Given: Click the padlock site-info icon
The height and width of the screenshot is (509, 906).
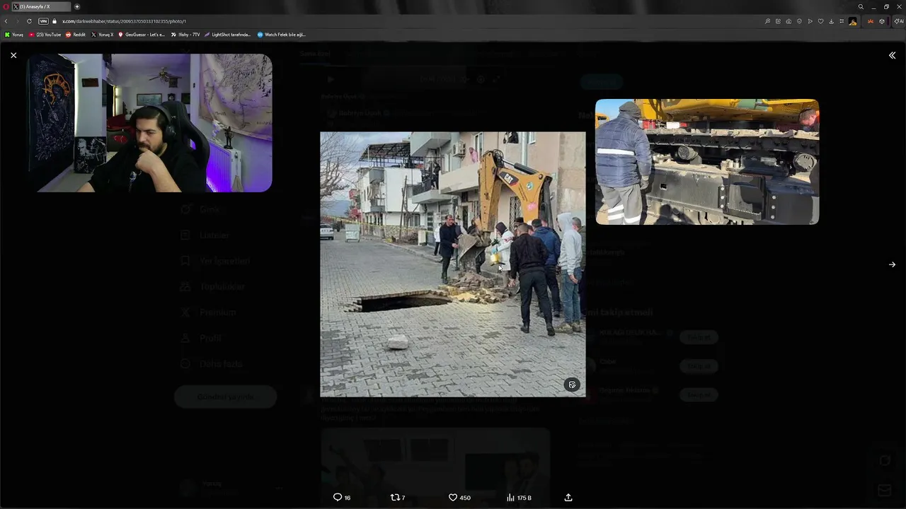Looking at the screenshot, I should coord(55,21).
